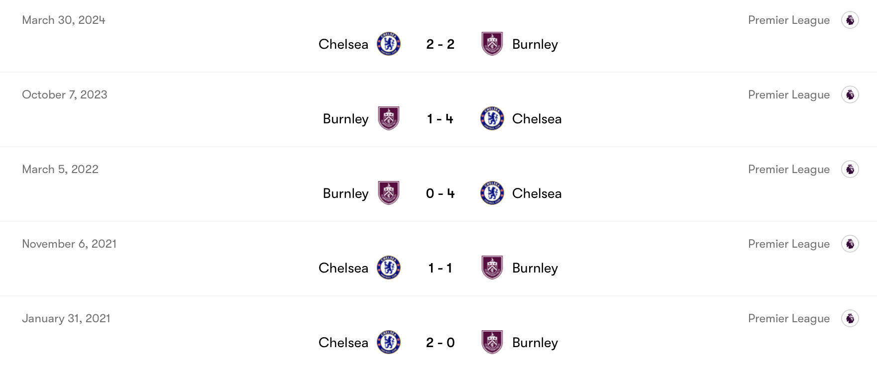
Task: Click the Chelsea crest in the March 30, 2024 match
Action: (x=389, y=43)
